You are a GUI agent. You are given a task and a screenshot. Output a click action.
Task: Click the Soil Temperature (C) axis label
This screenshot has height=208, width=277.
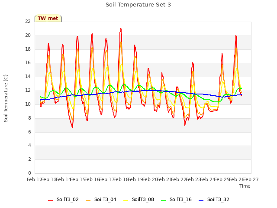pyautogui.click(x=6, y=98)
